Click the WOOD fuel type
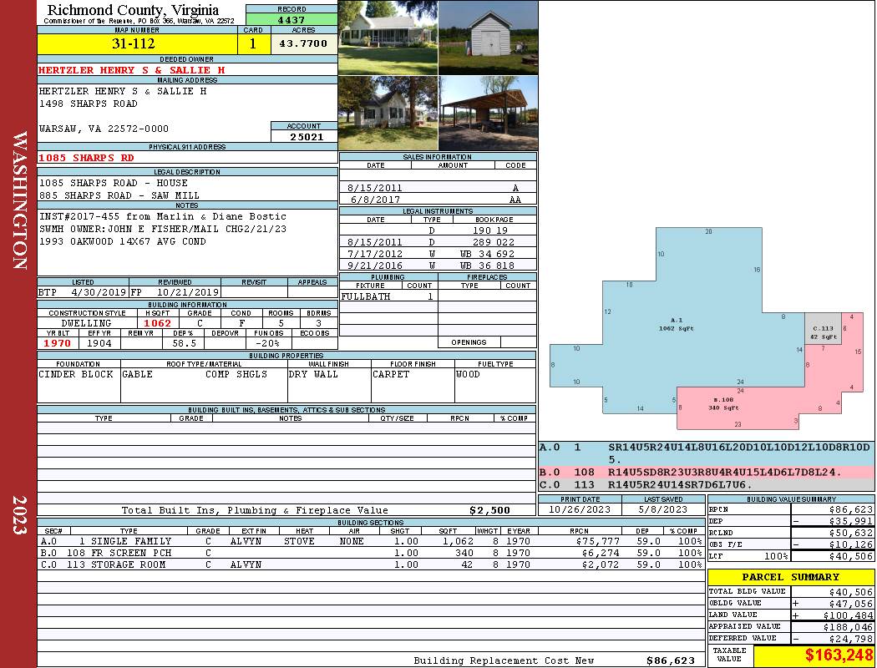 [x=468, y=375]
